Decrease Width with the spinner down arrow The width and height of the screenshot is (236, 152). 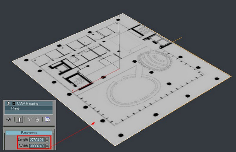[x=47, y=147]
